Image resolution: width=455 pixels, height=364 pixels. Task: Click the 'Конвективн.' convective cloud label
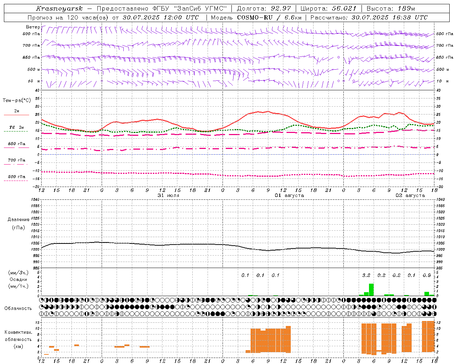[x=18, y=332]
